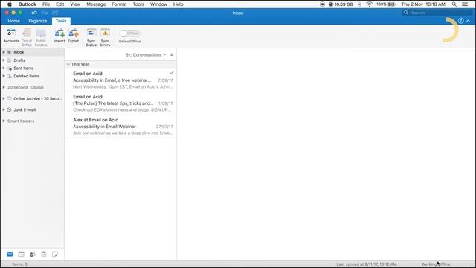Select the Inbox folder
Screen dimensions: 476x268
point(33,52)
